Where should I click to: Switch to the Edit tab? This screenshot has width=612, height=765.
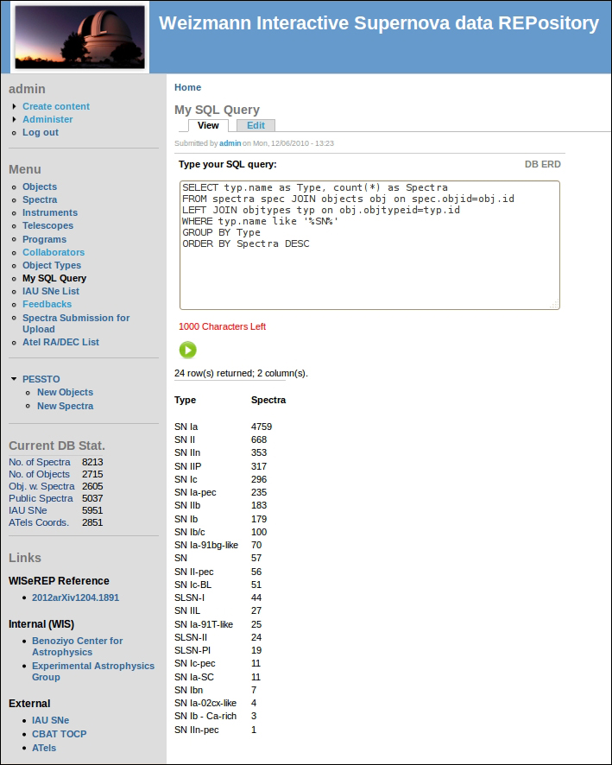coord(256,126)
